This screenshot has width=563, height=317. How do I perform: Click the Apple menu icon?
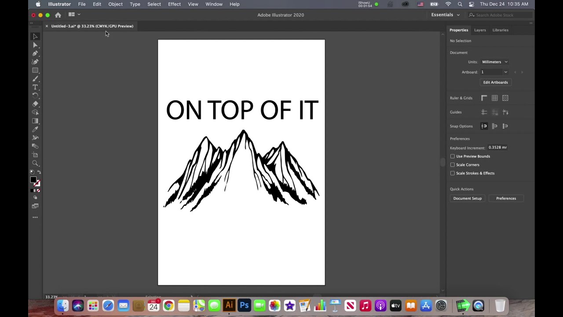pyautogui.click(x=38, y=4)
